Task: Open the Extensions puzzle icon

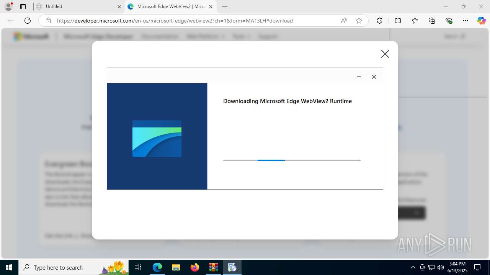Action: point(379,21)
